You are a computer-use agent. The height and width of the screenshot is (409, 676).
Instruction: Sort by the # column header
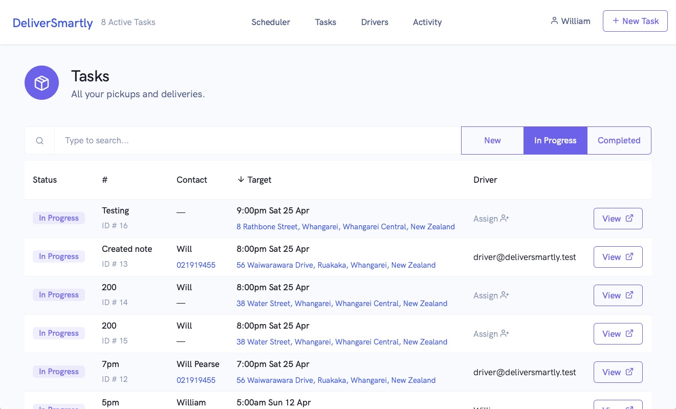point(104,180)
